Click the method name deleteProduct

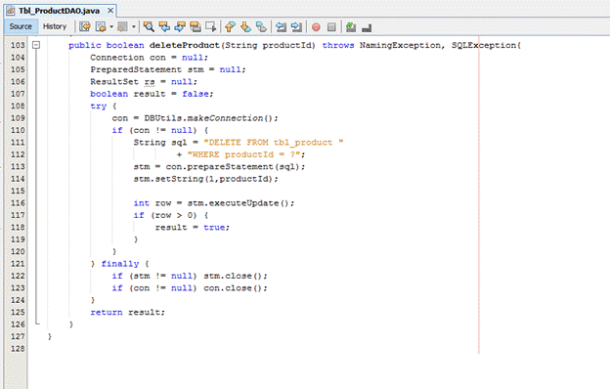pos(185,45)
